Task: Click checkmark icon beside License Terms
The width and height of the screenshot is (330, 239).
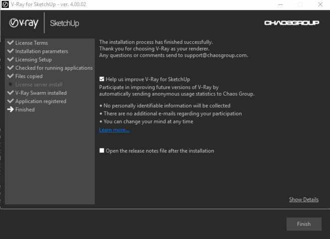Action: pyautogui.click(x=10, y=42)
